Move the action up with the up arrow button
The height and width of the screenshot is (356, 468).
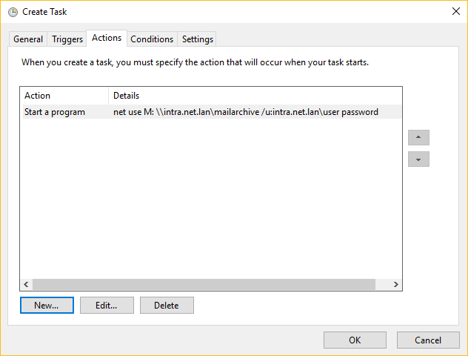pyautogui.click(x=418, y=137)
